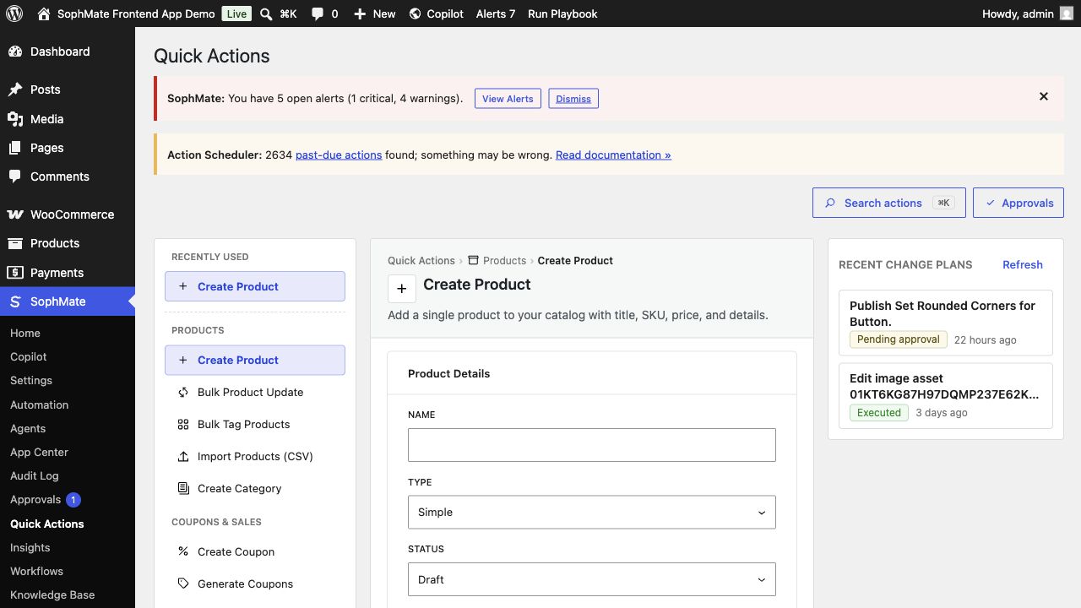Screen dimensions: 1081x608
Task: Click Run Playbook in the admin bar
Action: coord(562,14)
